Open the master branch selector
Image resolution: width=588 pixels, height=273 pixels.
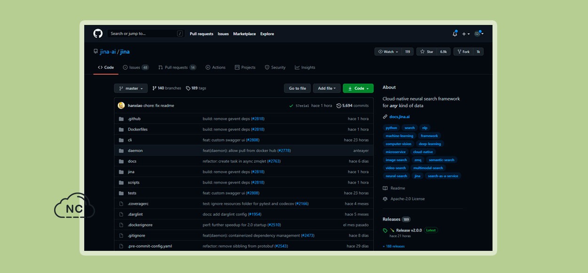point(131,88)
